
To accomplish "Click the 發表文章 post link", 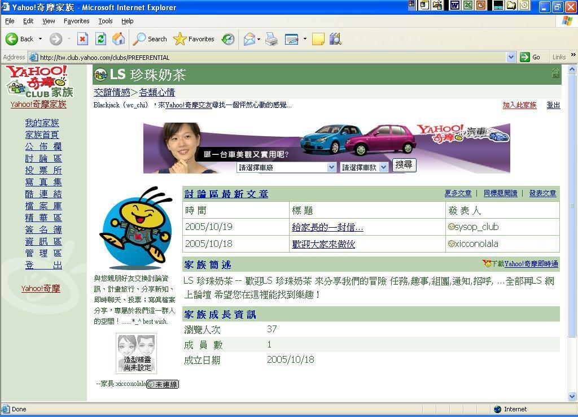I will (x=542, y=193).
